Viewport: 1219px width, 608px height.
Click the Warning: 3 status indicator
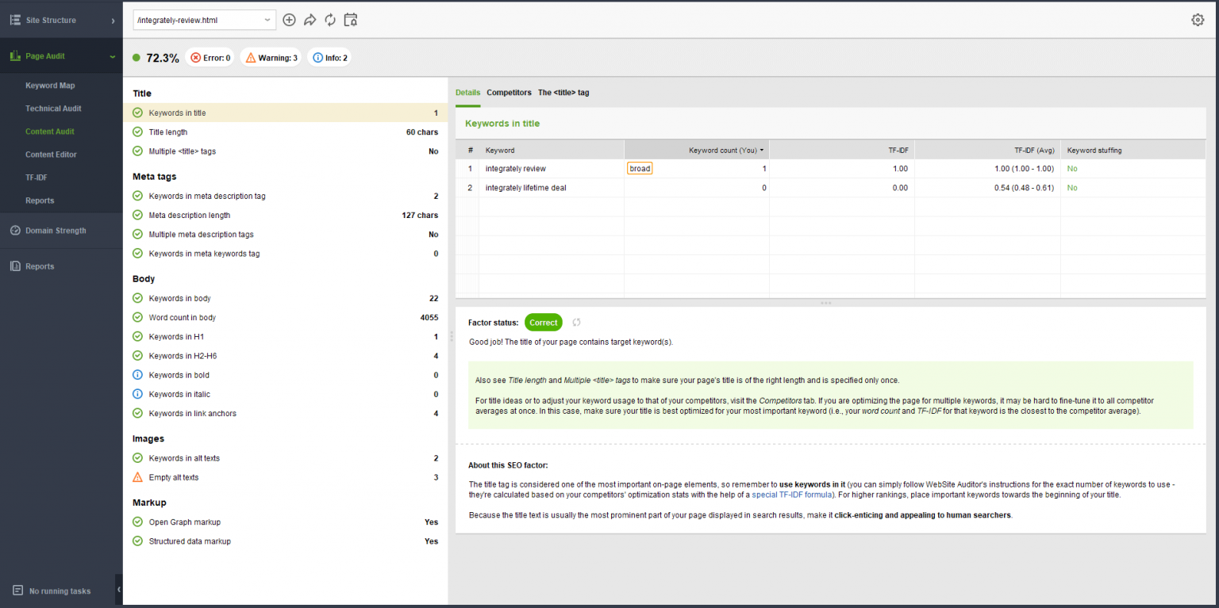[271, 57]
